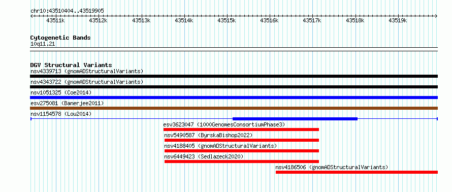Click the black bar for nsv4343722
The image size is (452, 192).
(x=234, y=87)
